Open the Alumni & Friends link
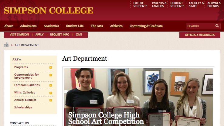 (x=214, y=5)
